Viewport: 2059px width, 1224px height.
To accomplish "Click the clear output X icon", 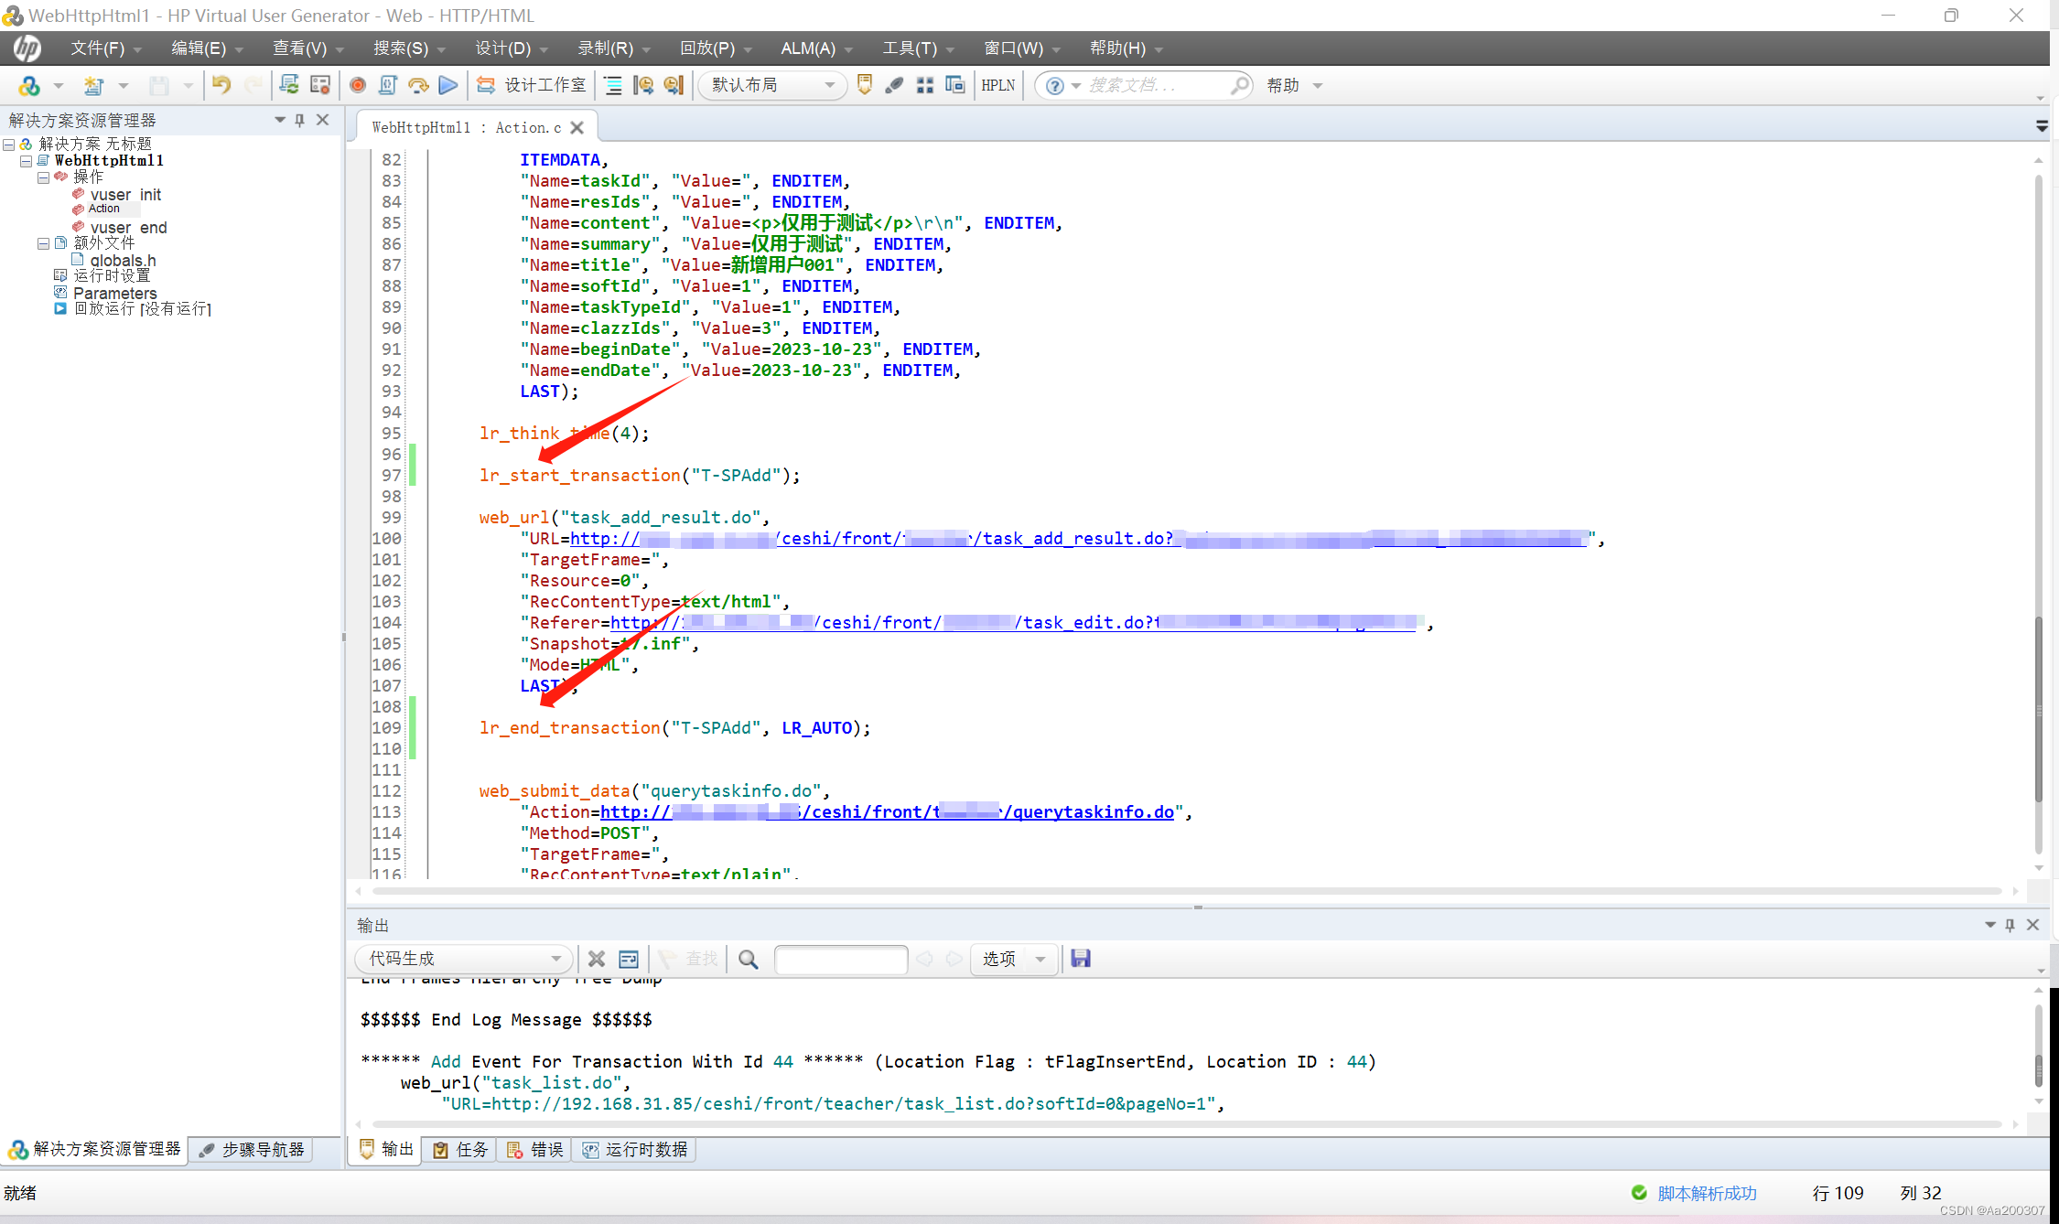I will [x=597, y=958].
